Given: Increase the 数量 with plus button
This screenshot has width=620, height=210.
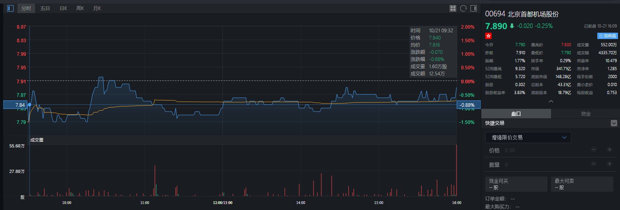Looking at the screenshot, I should (609, 164).
